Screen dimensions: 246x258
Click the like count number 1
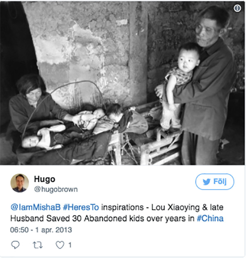click(70, 245)
